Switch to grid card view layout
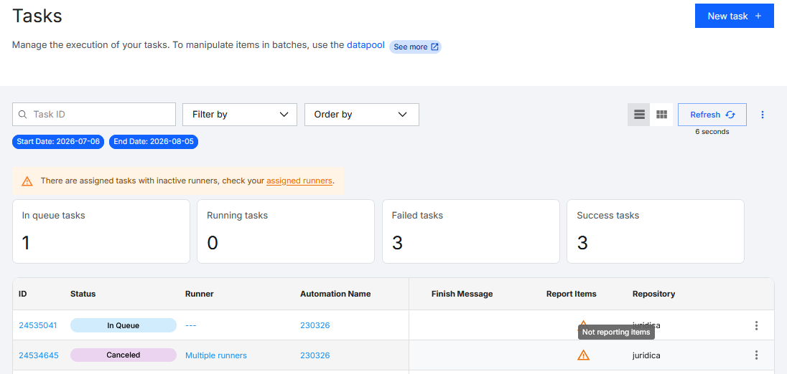 (661, 115)
